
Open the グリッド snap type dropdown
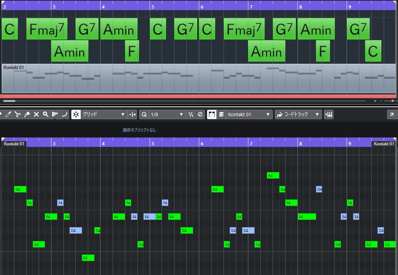[104, 115]
